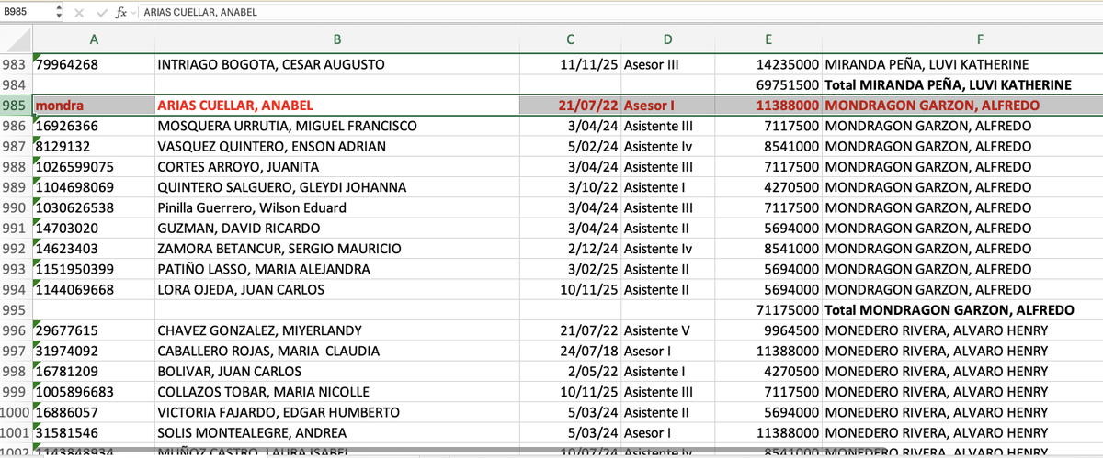This screenshot has height=458, width=1103.
Task: Select row 985 header
Action: [16, 106]
